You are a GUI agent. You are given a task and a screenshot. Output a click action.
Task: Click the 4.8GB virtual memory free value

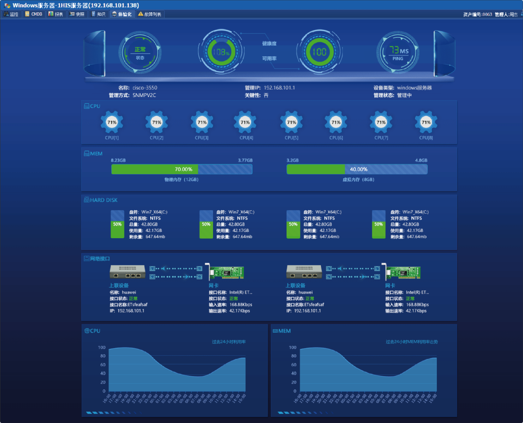pyautogui.click(x=421, y=160)
